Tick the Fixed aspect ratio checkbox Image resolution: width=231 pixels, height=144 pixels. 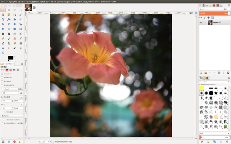point(2,89)
